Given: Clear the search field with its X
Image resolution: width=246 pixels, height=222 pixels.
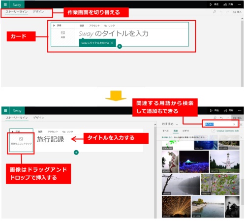Looking at the screenshot, I should (234, 125).
